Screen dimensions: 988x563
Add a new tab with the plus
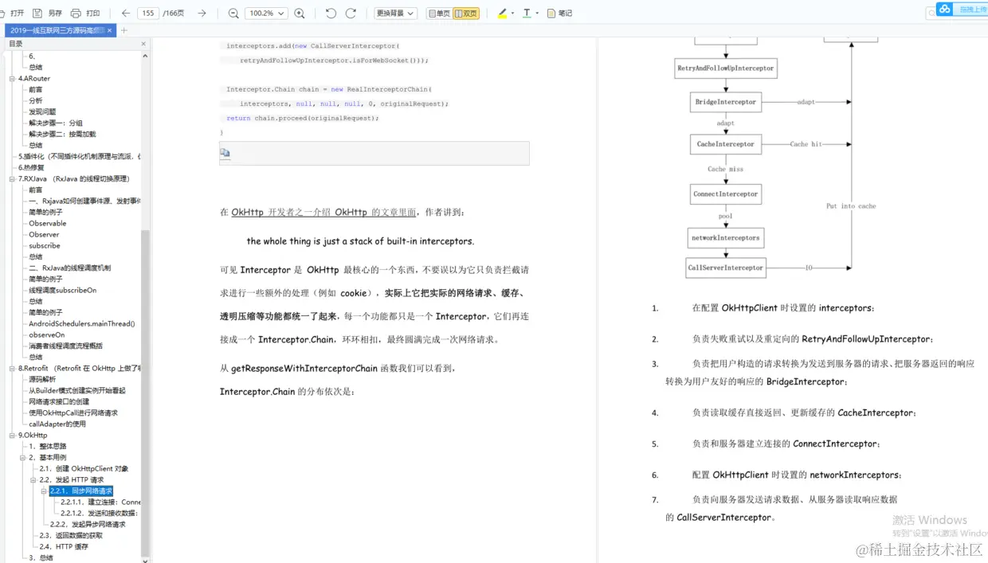[x=124, y=30]
